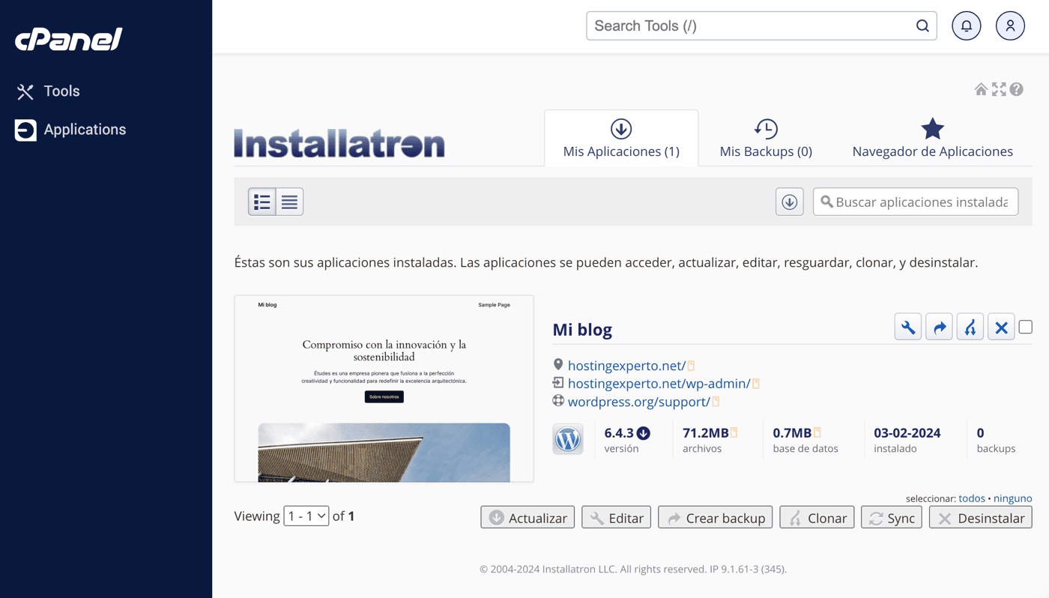Click the import download arrow button
This screenshot has height=598, width=1049.
[789, 202]
